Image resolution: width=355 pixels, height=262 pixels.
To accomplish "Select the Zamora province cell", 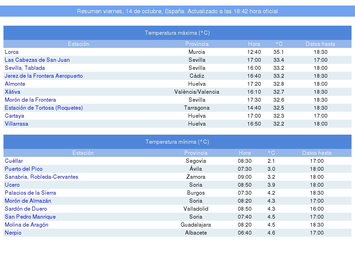I will pos(196,177).
